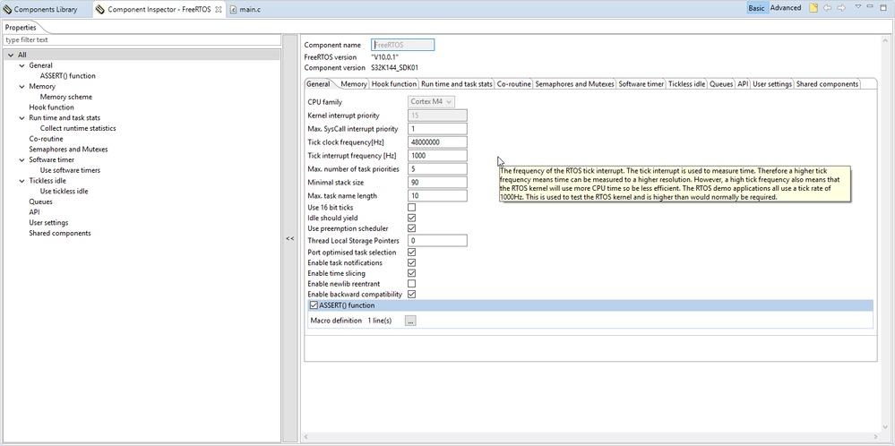Maximize the Component Inspector view

[x=883, y=7]
